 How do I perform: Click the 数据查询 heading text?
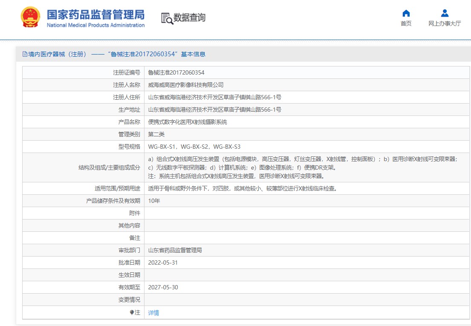coord(189,17)
